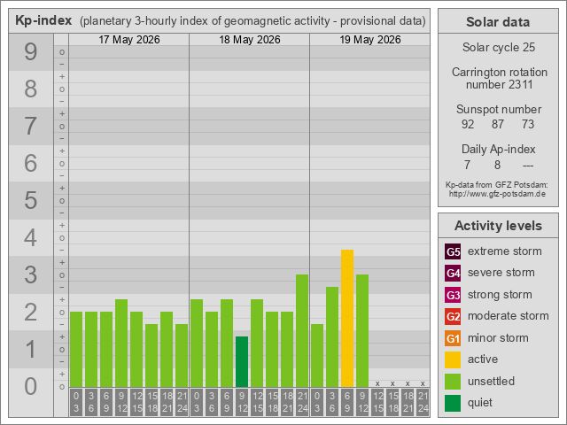The width and height of the screenshot is (567, 425).
Task: Click the 'minor storm' legend label
Action: [x=498, y=338]
